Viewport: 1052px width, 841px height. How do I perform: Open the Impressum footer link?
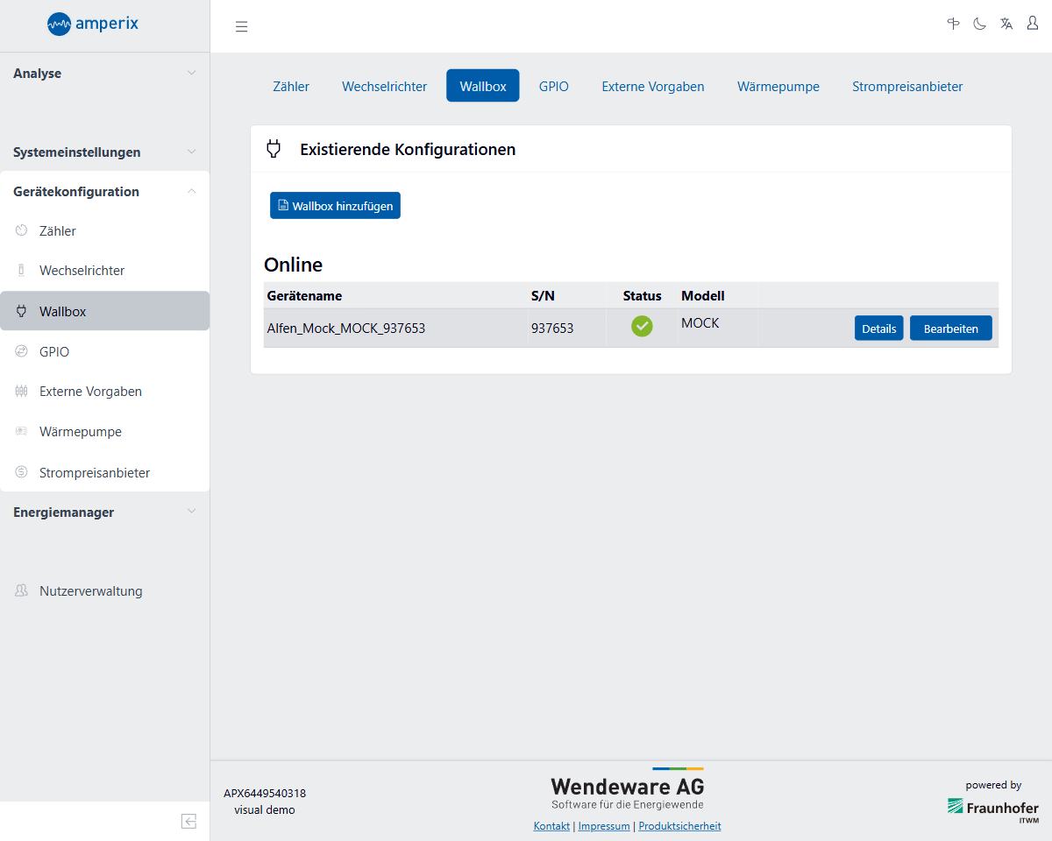(x=604, y=826)
